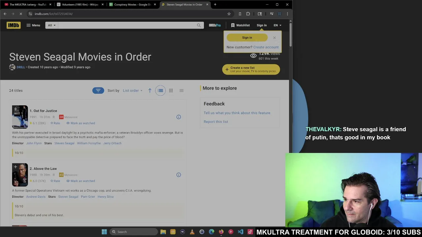This screenshot has width=422, height=237.
Task: Open director Andrew Davis link
Action: pos(36,197)
